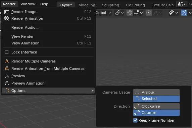
Task: Click Render Image menu entry
Action: point(48,12)
